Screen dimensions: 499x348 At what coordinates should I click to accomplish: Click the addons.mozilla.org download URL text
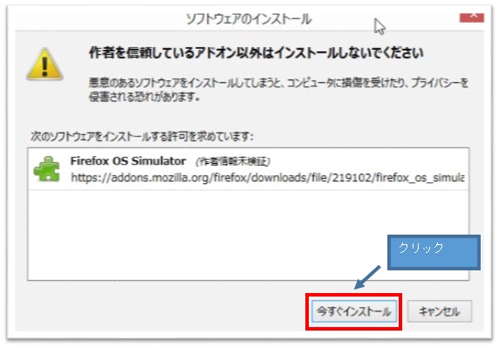267,178
